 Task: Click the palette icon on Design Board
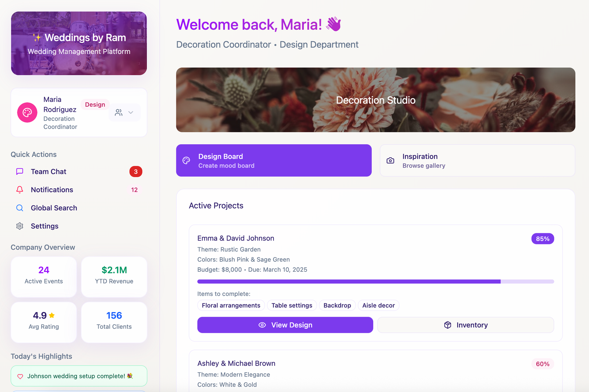click(186, 160)
